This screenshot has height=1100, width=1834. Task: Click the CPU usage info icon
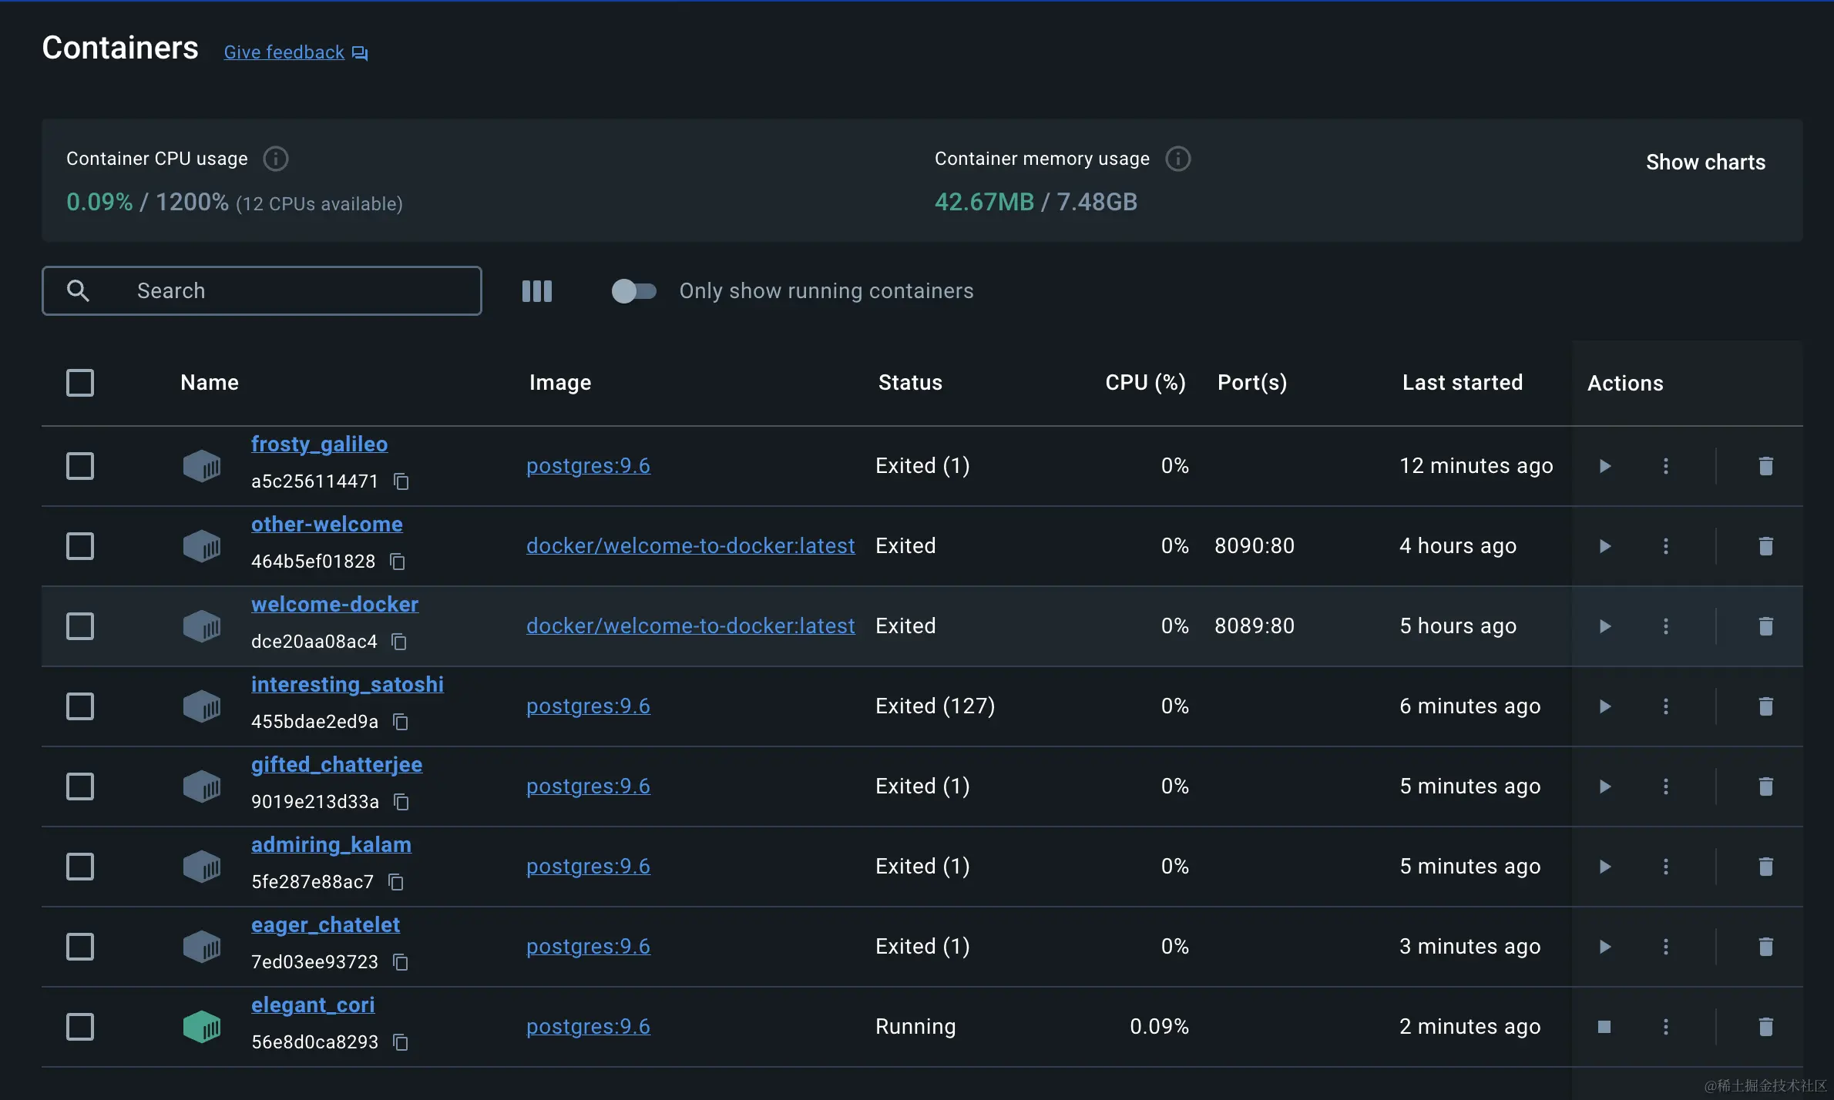tap(276, 159)
